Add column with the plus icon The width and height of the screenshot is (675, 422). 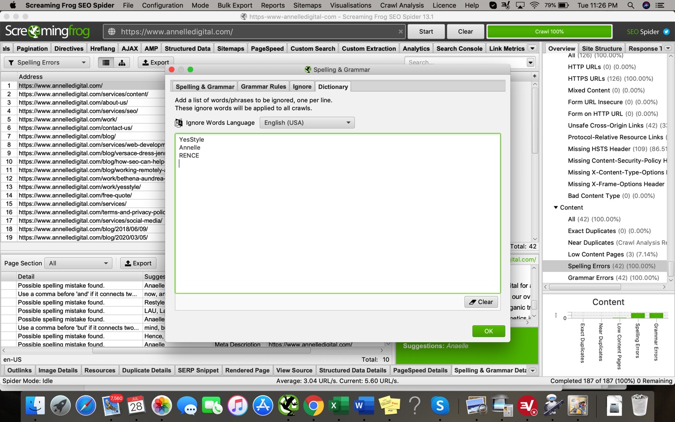(x=534, y=76)
